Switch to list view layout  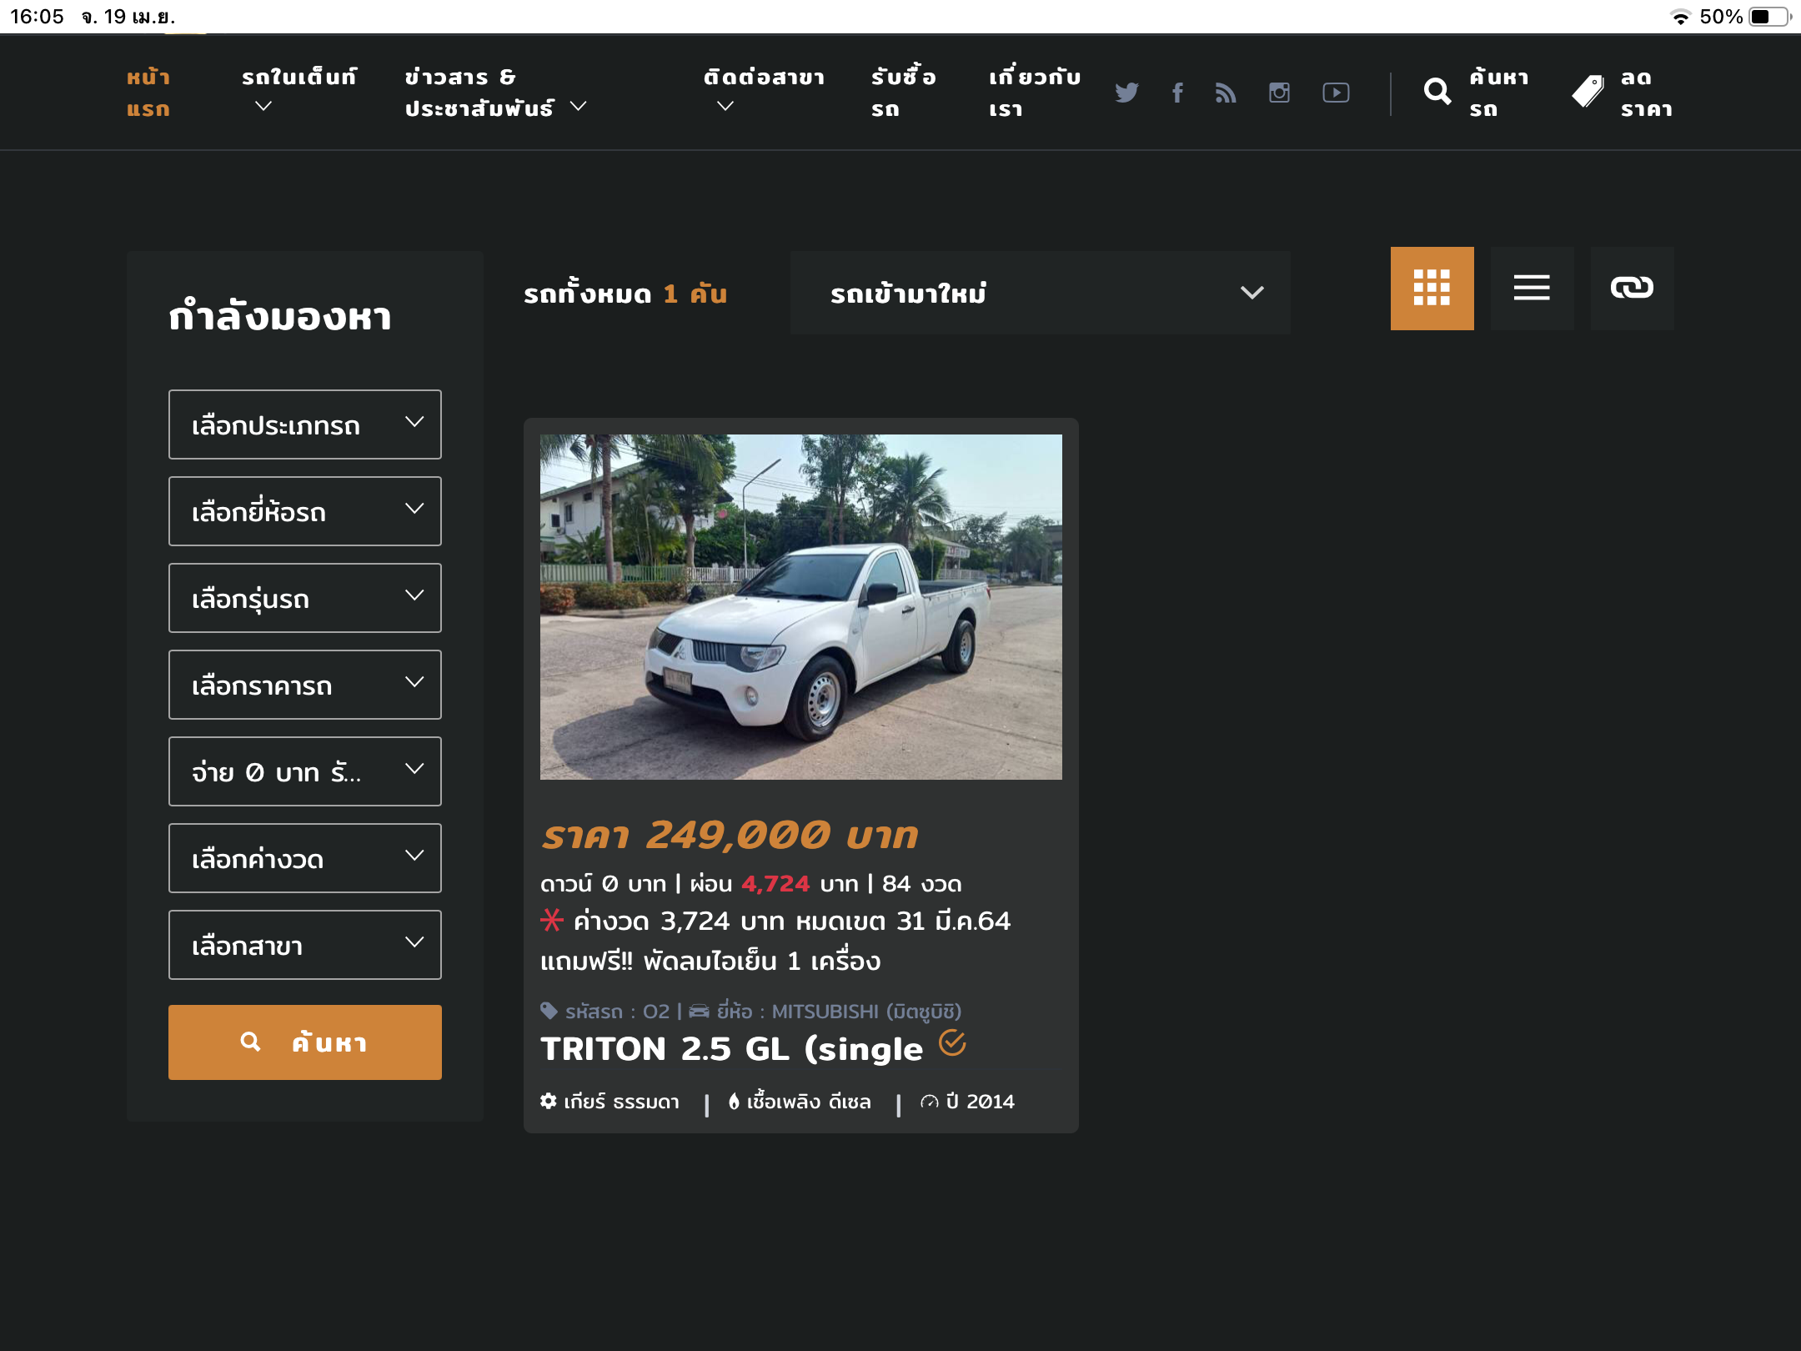[x=1532, y=289]
